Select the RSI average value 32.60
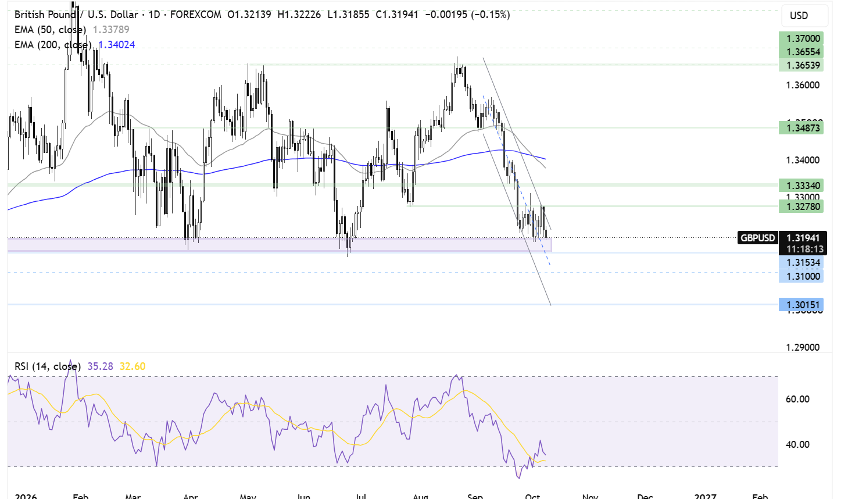Viewport: 841px width, 499px height. pos(133,366)
